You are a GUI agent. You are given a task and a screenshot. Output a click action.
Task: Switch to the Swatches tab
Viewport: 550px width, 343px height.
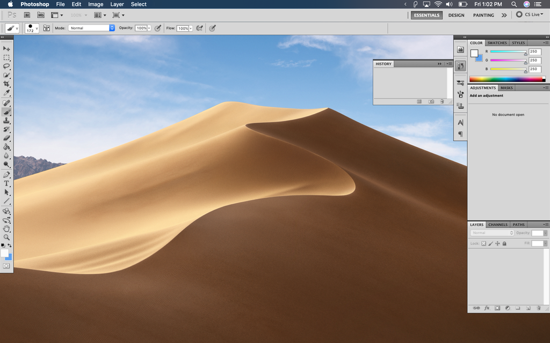497,43
